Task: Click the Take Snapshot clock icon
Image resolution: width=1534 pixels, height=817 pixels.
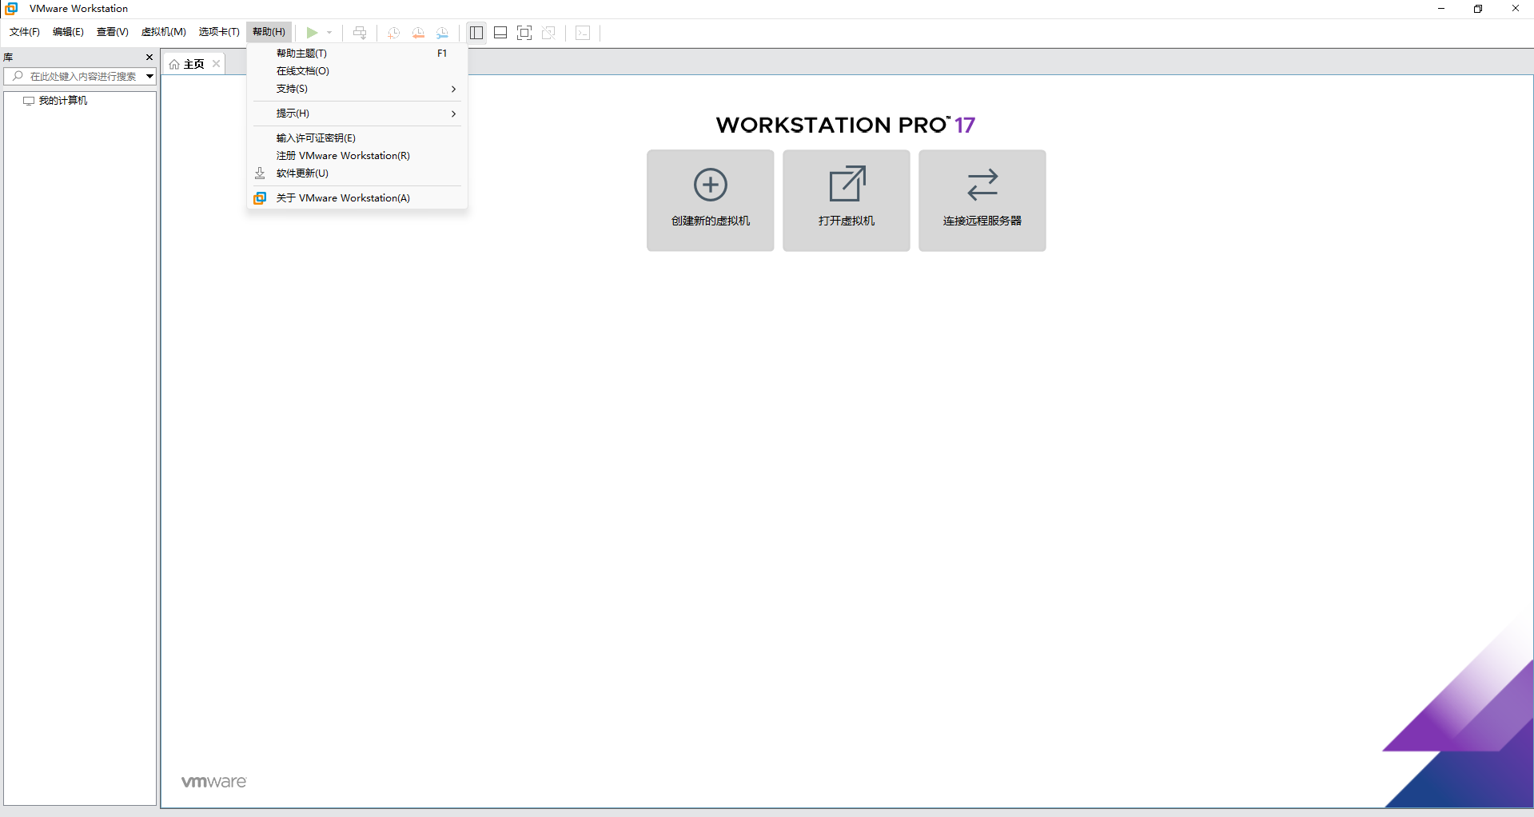Action: click(393, 33)
